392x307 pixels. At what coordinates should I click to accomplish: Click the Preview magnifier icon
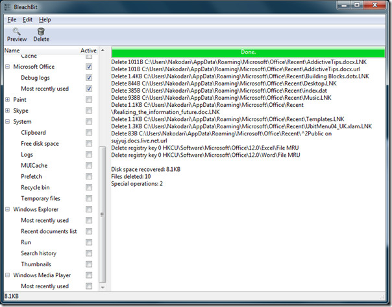[x=17, y=32]
